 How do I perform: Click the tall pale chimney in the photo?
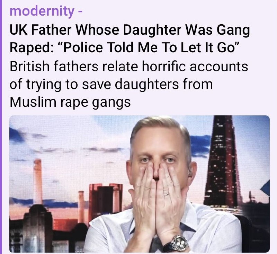[x=38, y=181]
